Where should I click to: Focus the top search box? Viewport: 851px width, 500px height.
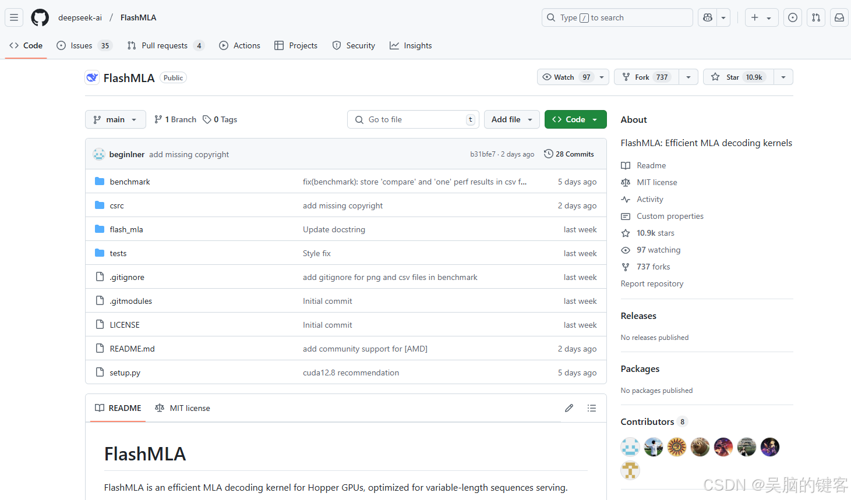[617, 17]
